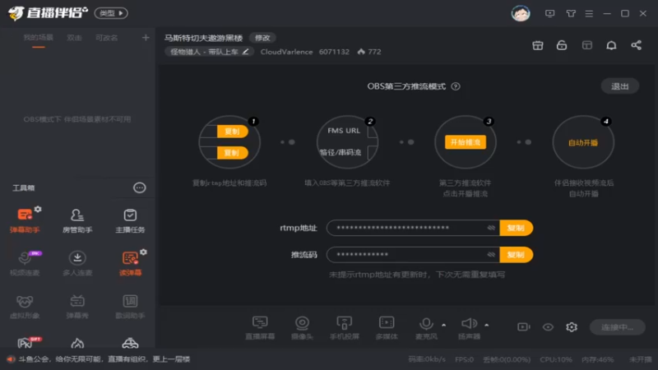Click the FPS:0 status text

[464, 359]
